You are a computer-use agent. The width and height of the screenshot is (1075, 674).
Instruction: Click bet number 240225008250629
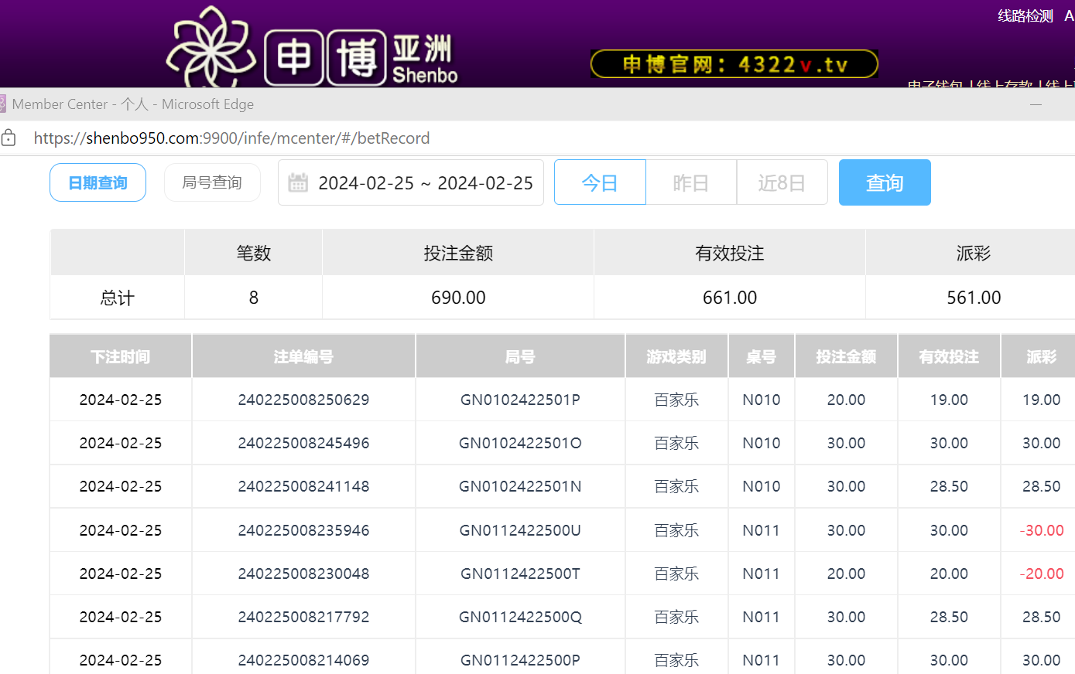coord(303,400)
